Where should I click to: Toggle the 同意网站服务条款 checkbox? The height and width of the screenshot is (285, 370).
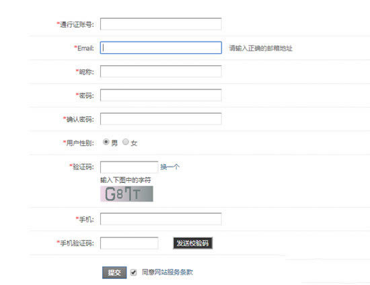coord(133,272)
